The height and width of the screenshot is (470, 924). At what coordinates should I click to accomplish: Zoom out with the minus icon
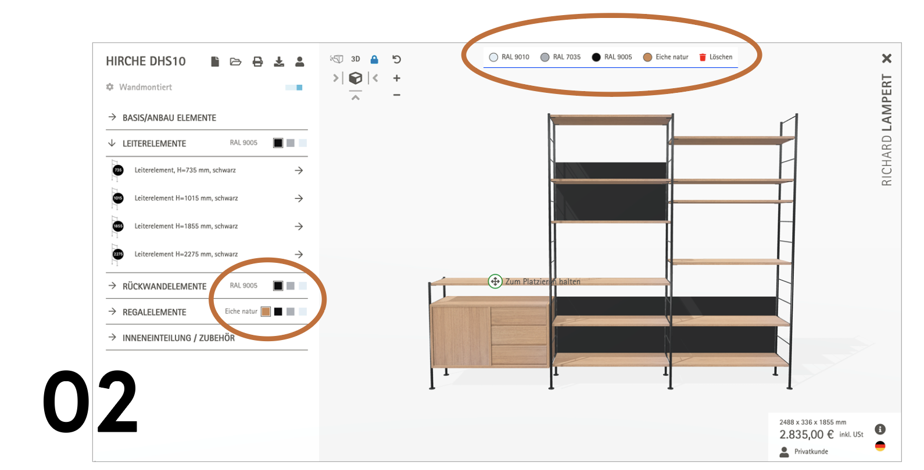(x=396, y=95)
